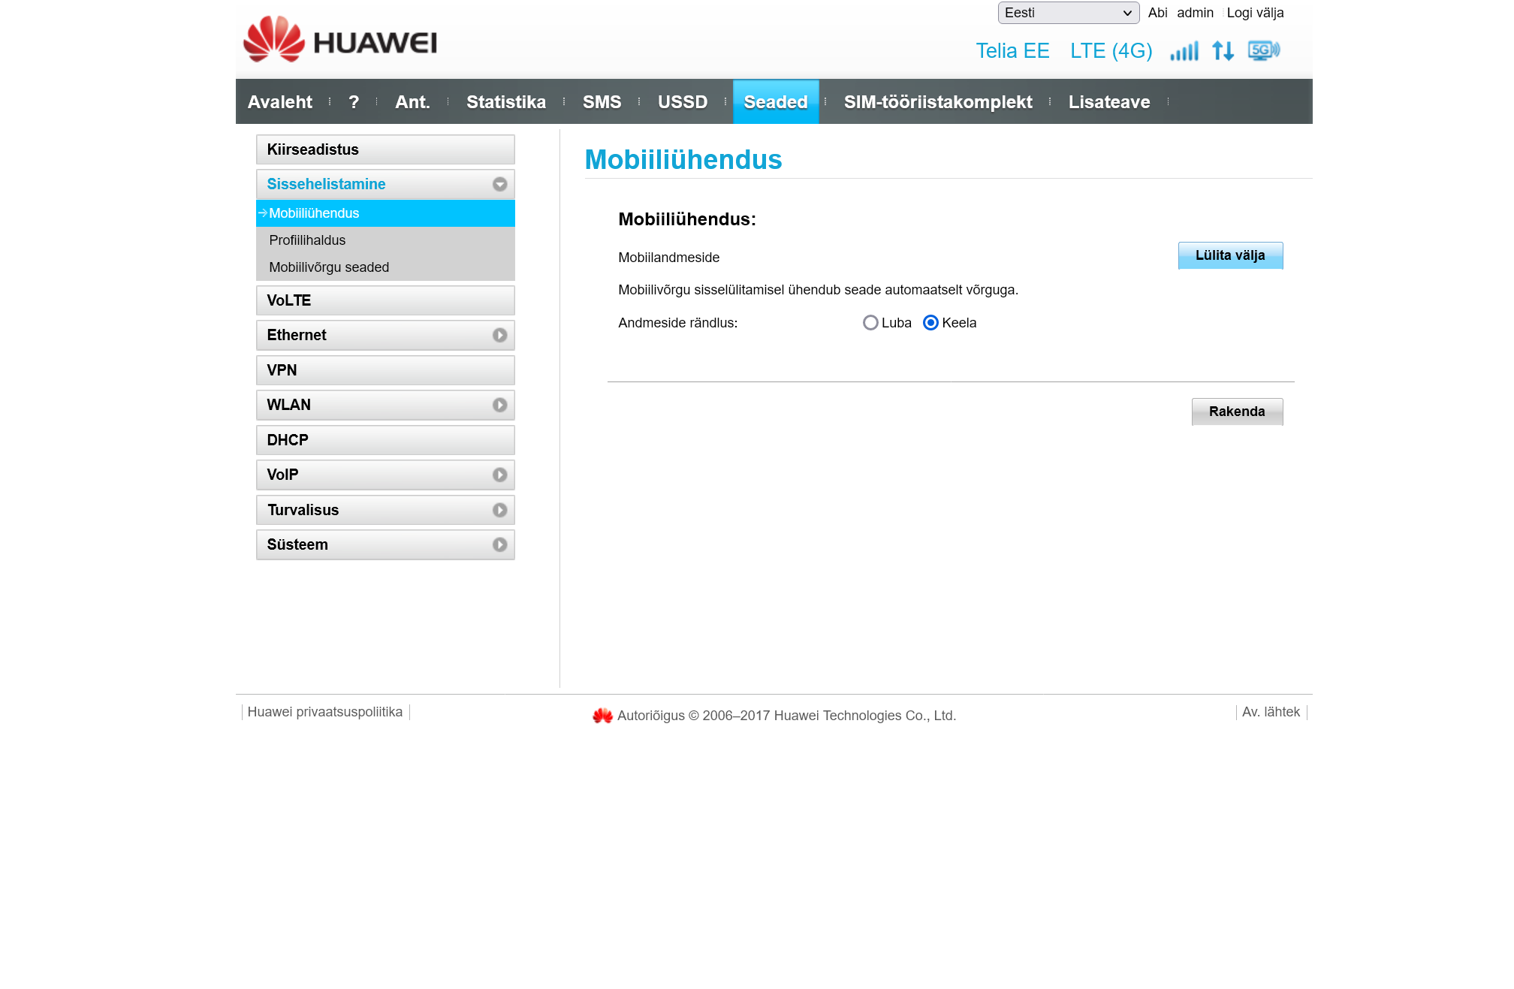Expand the WLAN section arrow
This screenshot has width=1514, height=989.
[499, 406]
